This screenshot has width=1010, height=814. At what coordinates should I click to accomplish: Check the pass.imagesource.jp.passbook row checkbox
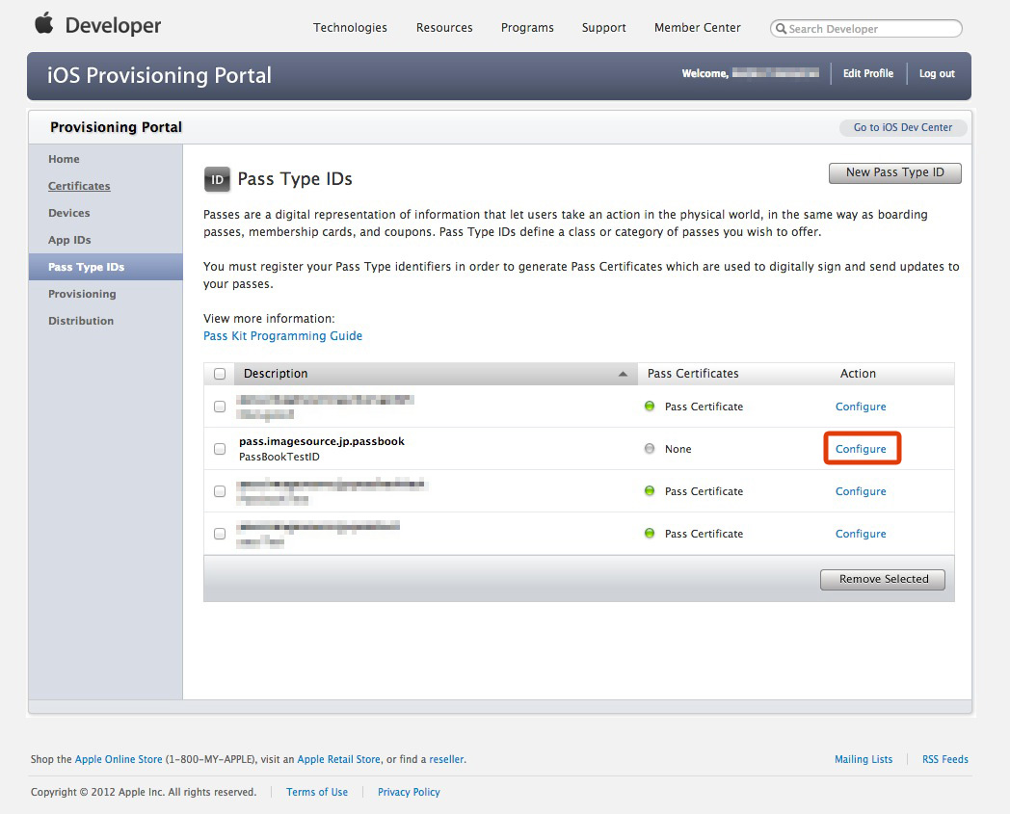coord(220,449)
